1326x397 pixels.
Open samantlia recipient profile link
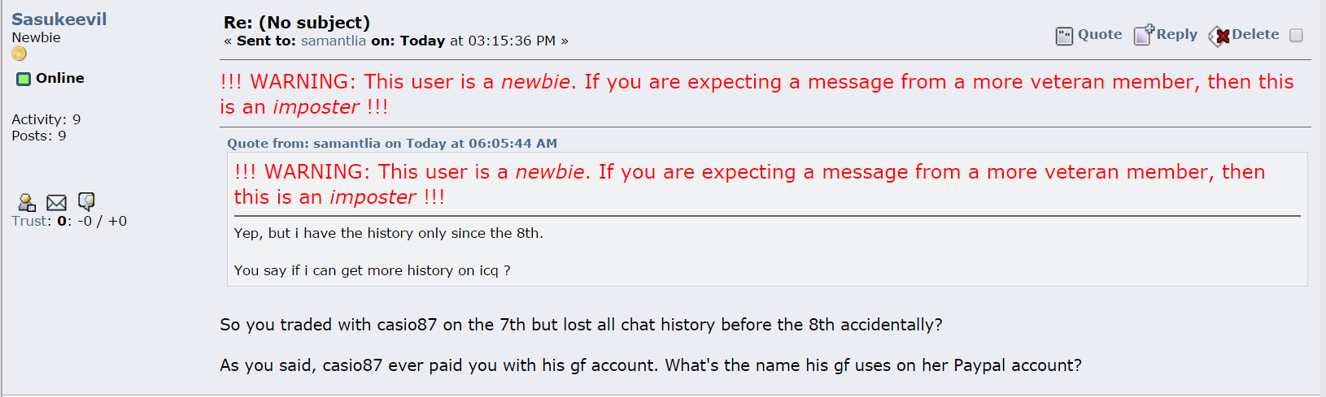click(x=333, y=41)
